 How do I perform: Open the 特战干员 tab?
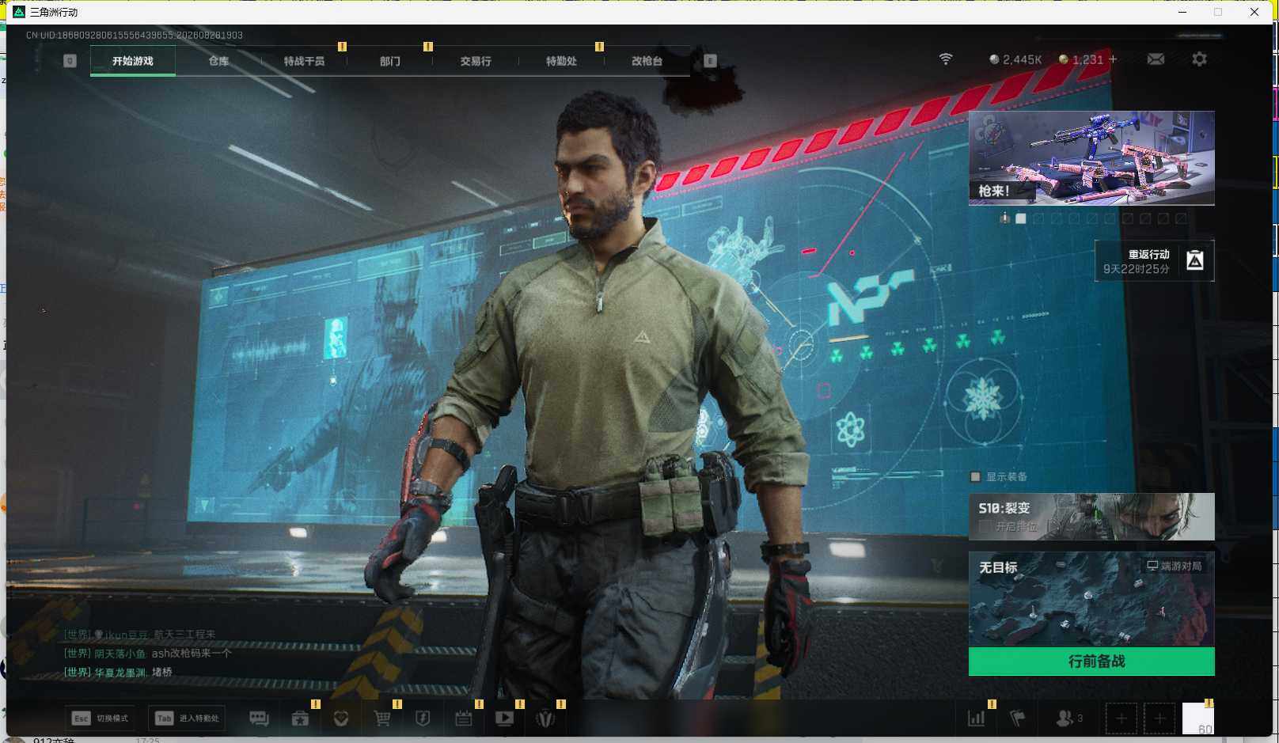coord(304,61)
